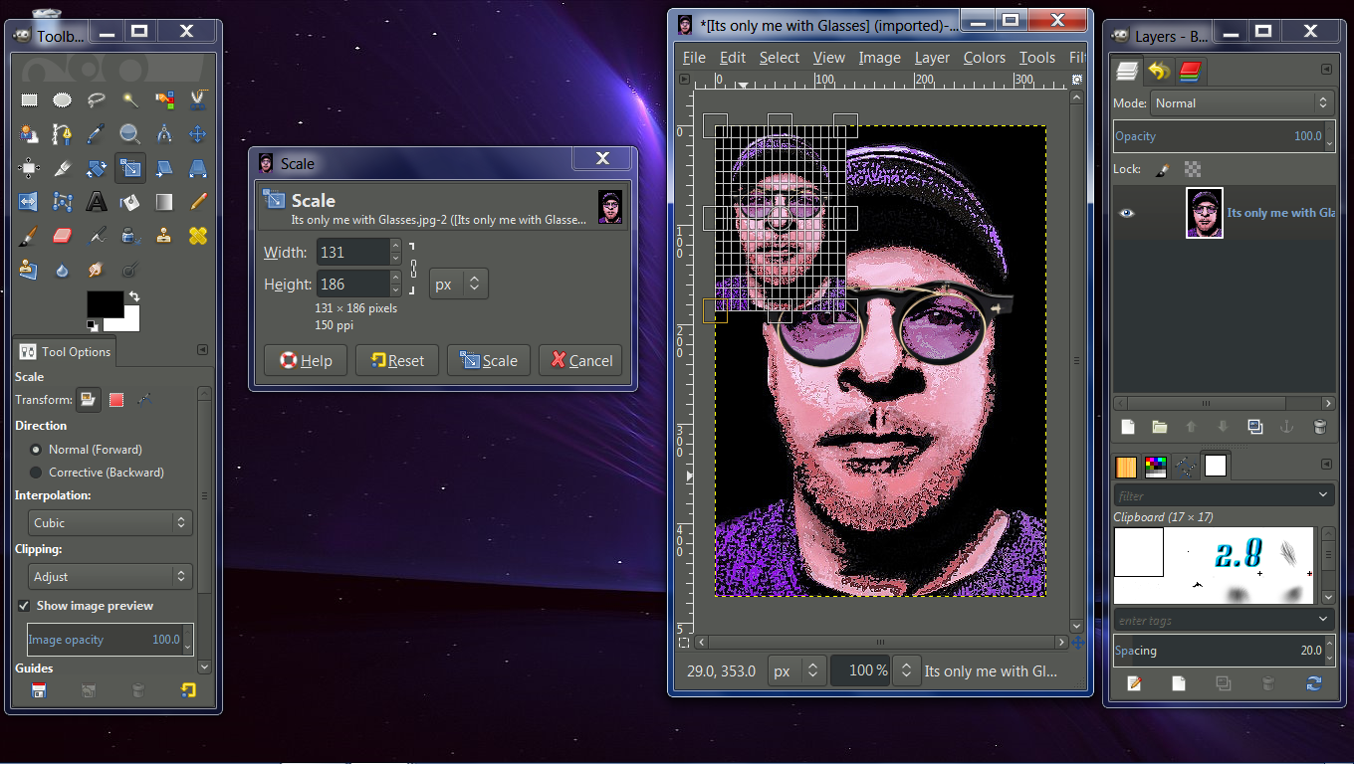Set Transform to affect selection
The width and height of the screenshot is (1354, 764).
pyautogui.click(x=116, y=400)
